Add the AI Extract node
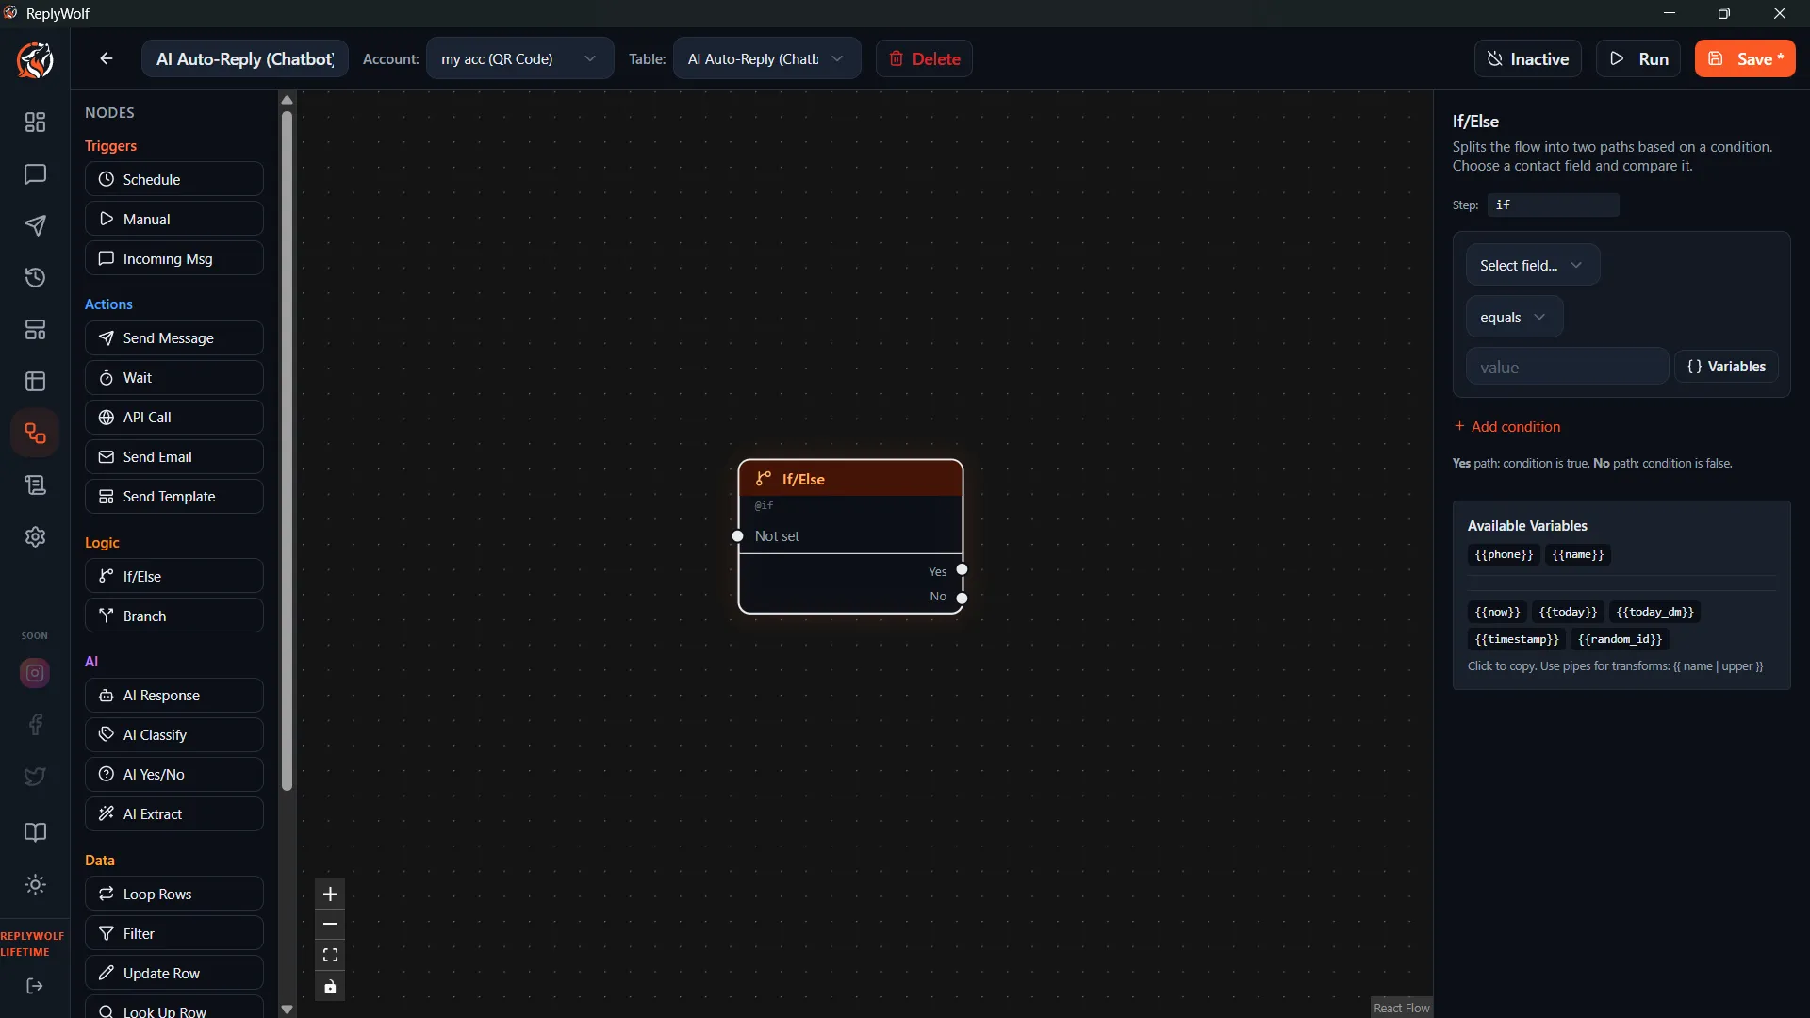Image resolution: width=1810 pixels, height=1018 pixels. point(174,813)
